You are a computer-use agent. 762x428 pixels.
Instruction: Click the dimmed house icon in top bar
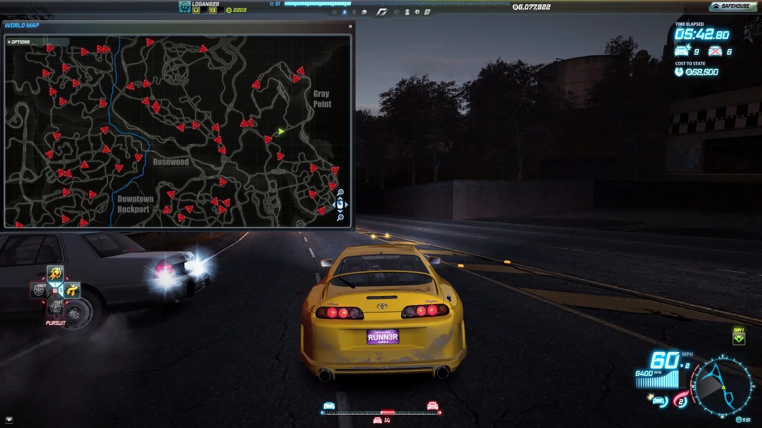[x=335, y=12]
